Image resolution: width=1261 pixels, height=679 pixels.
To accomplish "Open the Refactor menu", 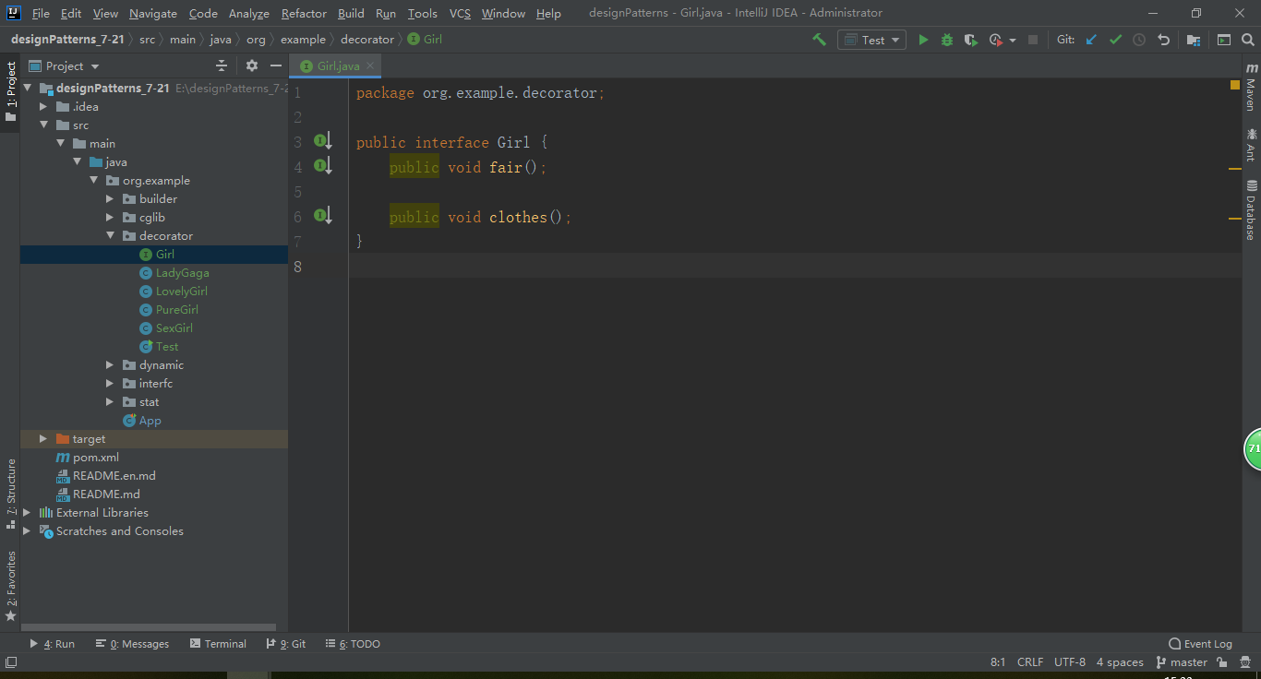I will point(304,13).
